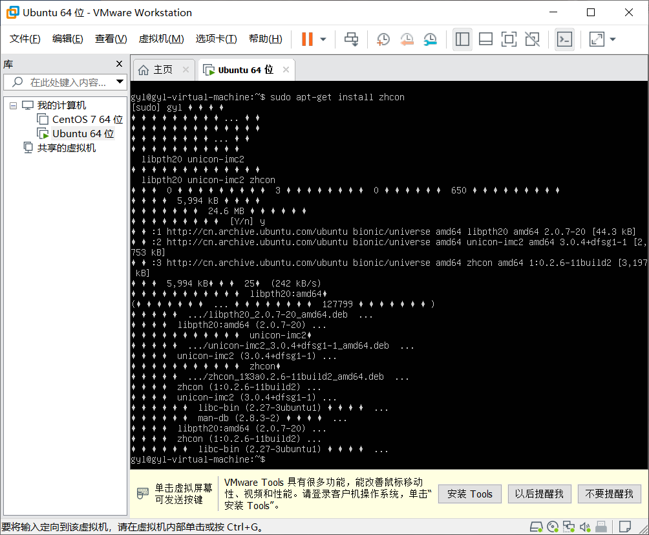Viewport: 649px width, 535px height.
Task: Click the CD/DVD device status bar icon
Action: click(x=553, y=527)
